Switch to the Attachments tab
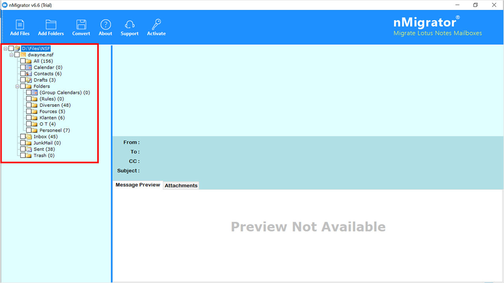 point(181,186)
